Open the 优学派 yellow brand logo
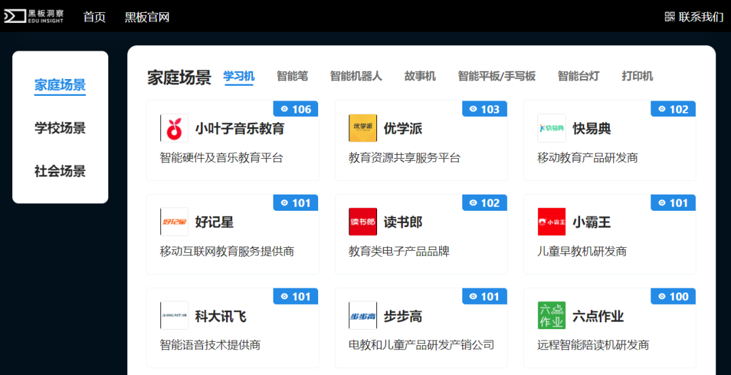 click(x=363, y=128)
